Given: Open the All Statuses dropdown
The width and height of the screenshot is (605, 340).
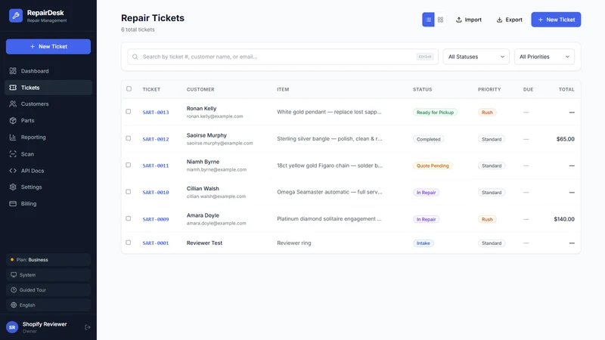Looking at the screenshot, I should [x=476, y=57].
